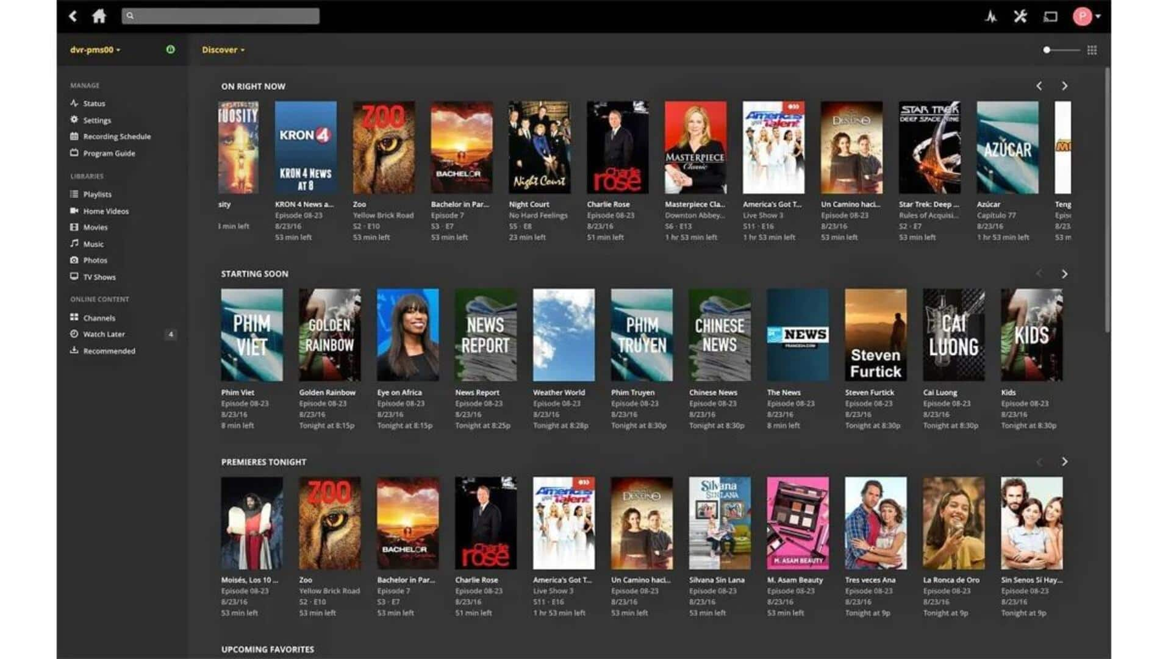Viewport: 1171px width, 659px height.
Task: Open Masterpiece Classic poster
Action: 696,148
